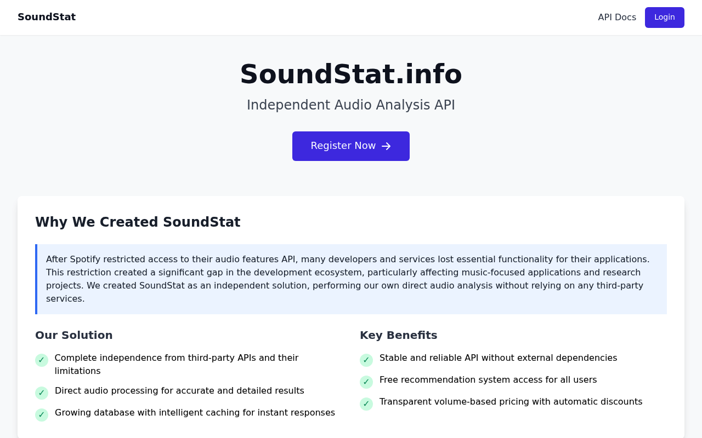Open the SoundStat home logo link
Viewport: 702px width, 438px height.
click(x=47, y=17)
